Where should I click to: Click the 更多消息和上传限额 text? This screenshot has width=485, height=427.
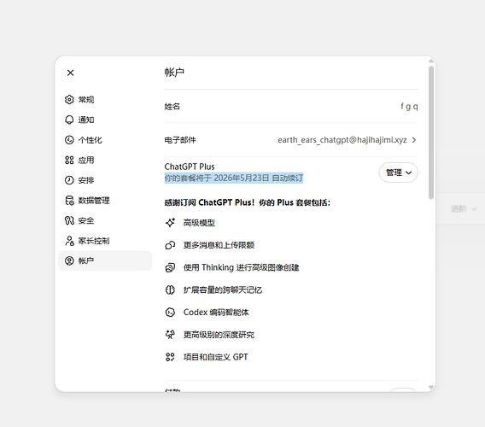[x=219, y=245]
